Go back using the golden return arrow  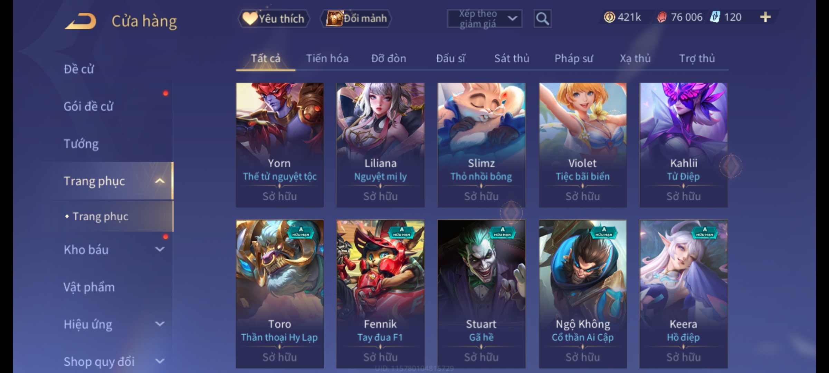[80, 21]
